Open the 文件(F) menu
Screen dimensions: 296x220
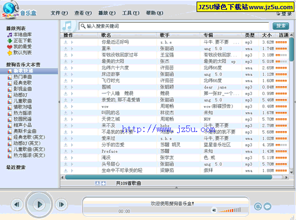click(59, 13)
